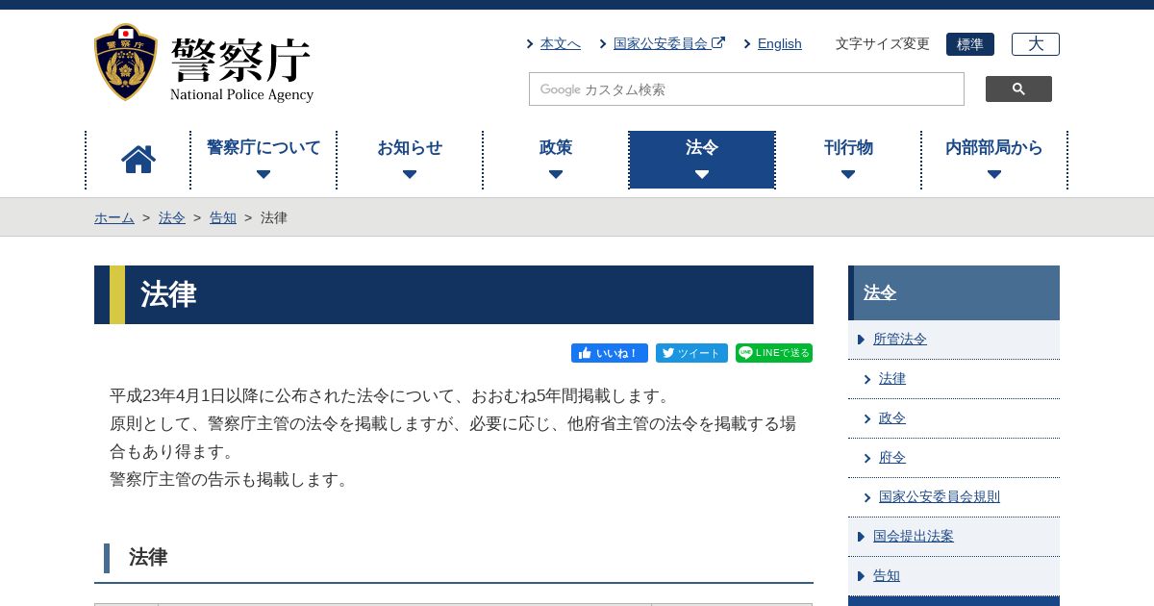Click the sentence starting 平成23年4月1日以降
This screenshot has width=1154, height=606.
coord(391,395)
